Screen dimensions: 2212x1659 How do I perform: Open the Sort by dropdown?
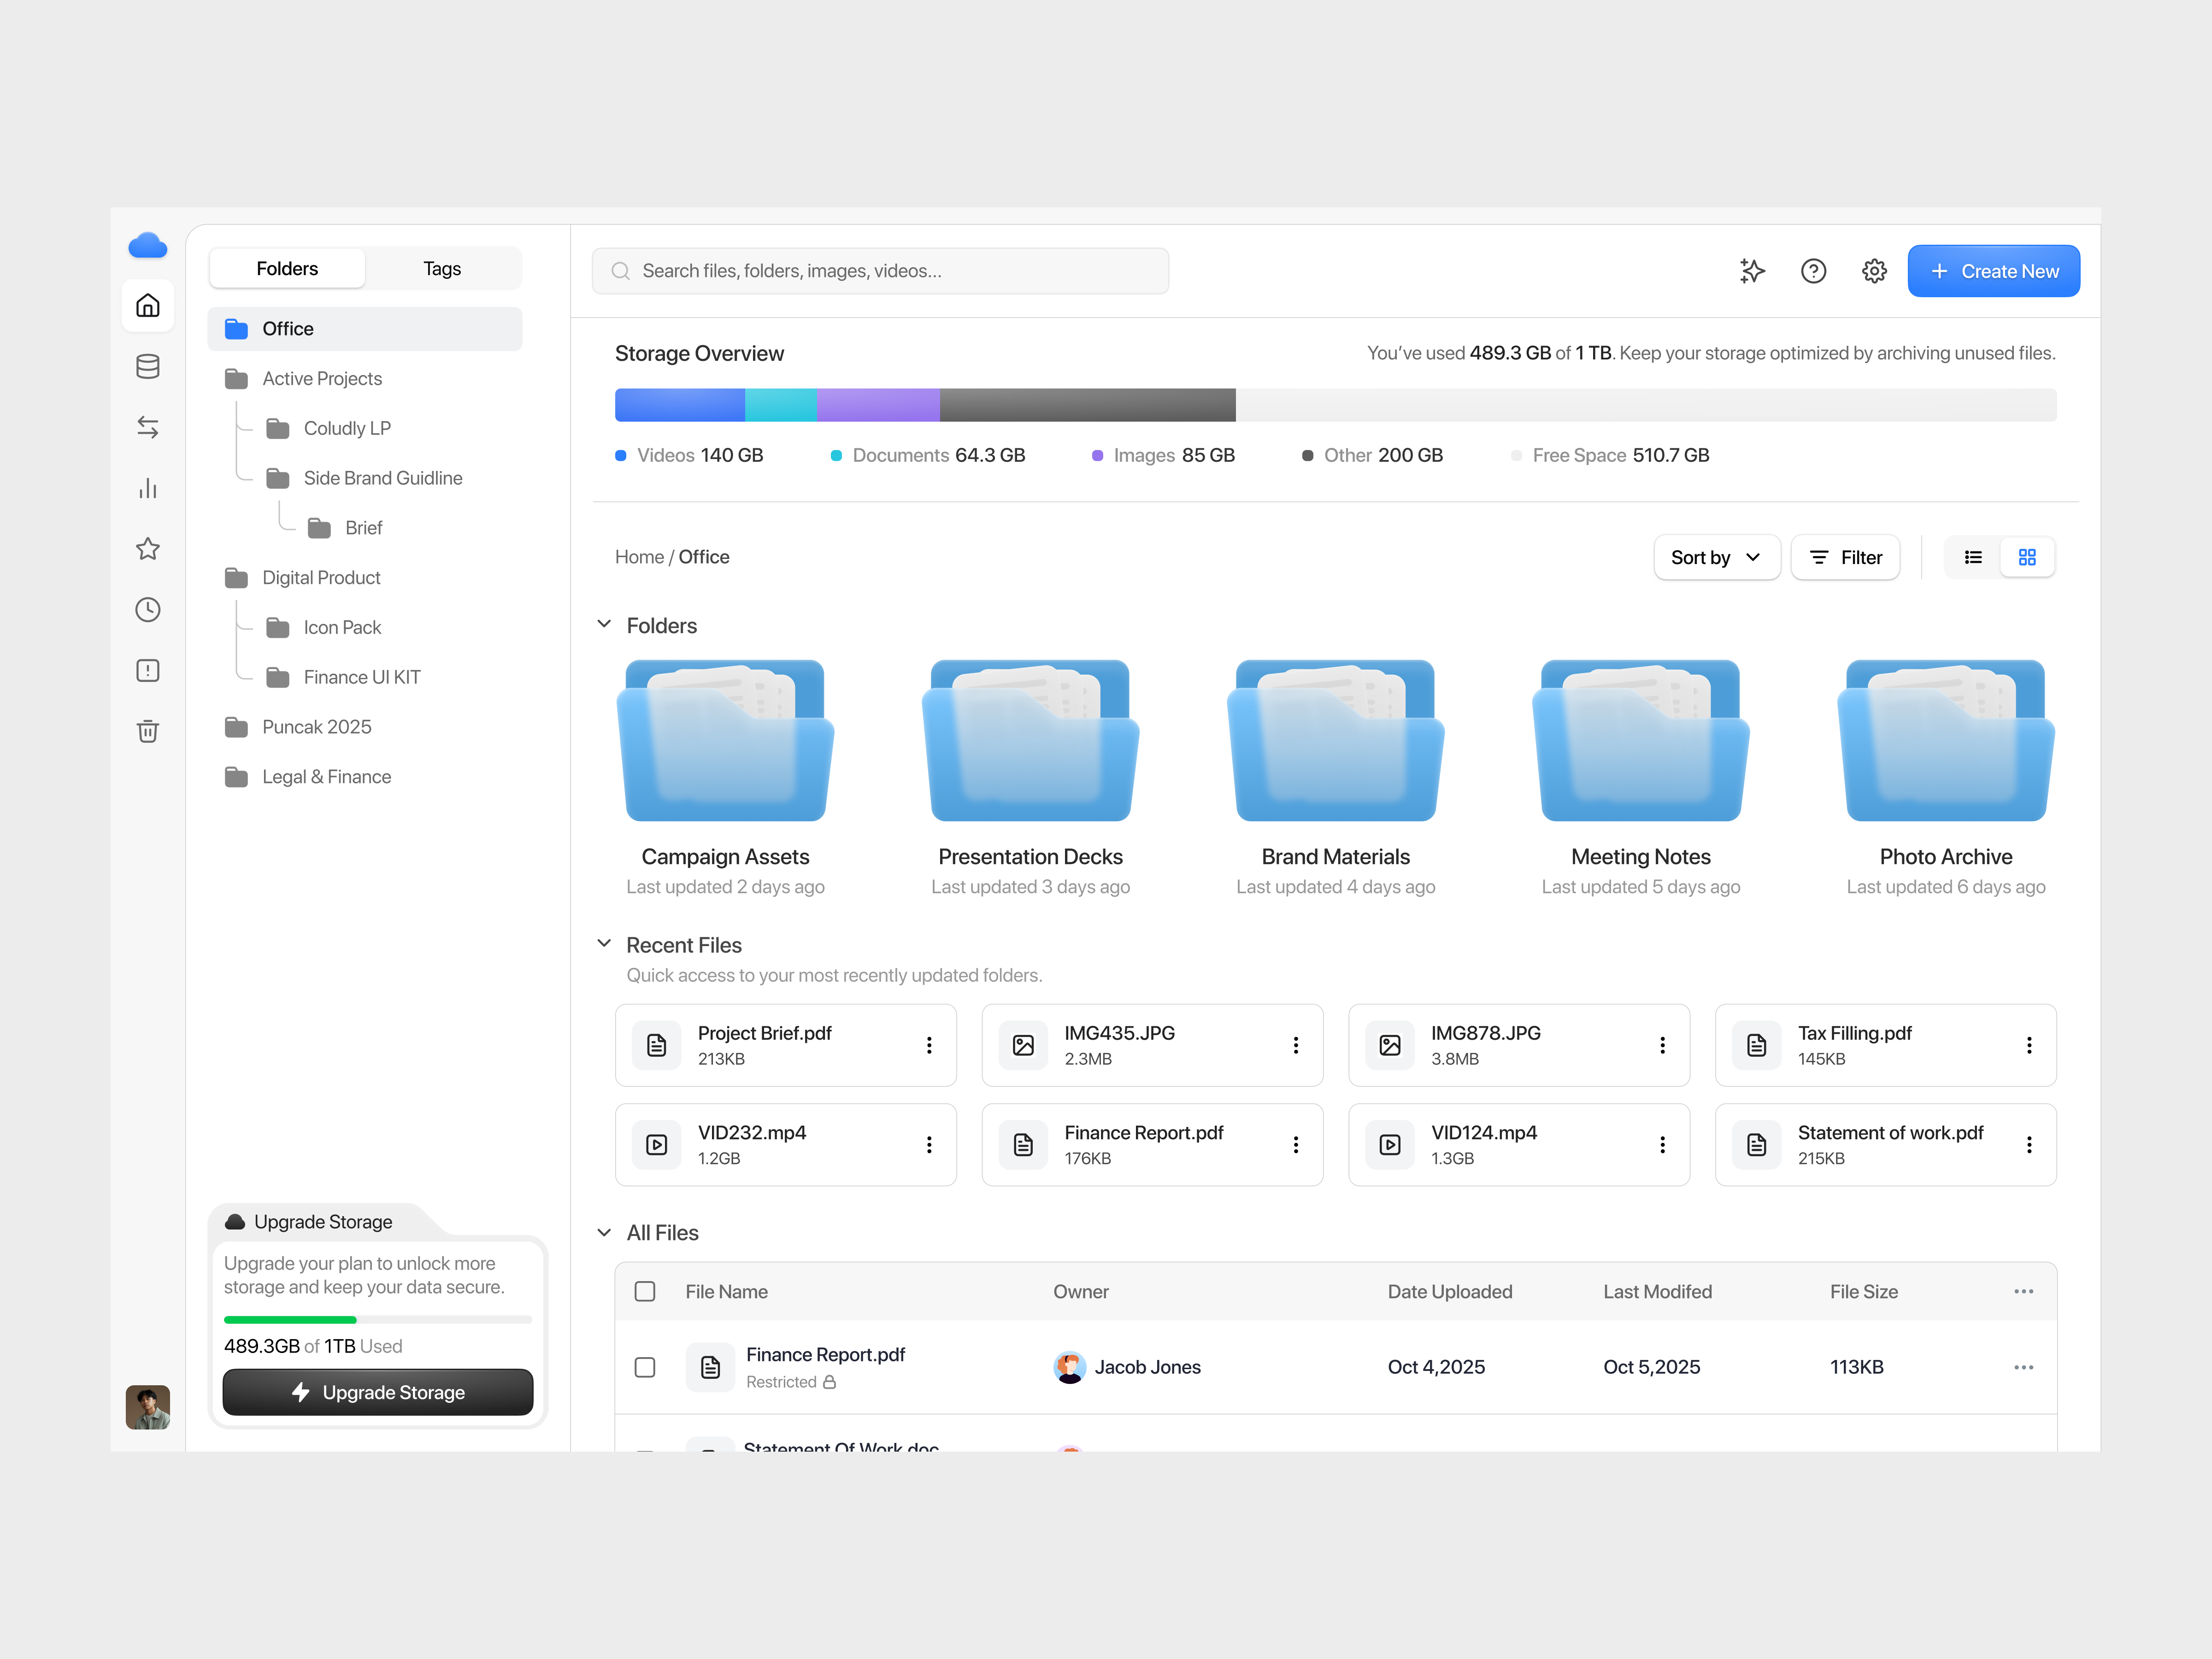click(1716, 557)
